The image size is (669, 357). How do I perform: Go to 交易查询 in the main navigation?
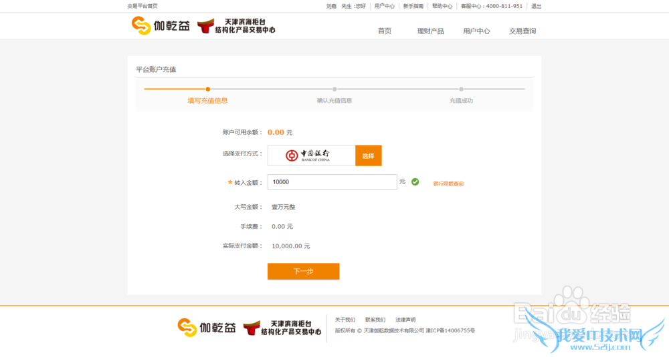click(522, 31)
